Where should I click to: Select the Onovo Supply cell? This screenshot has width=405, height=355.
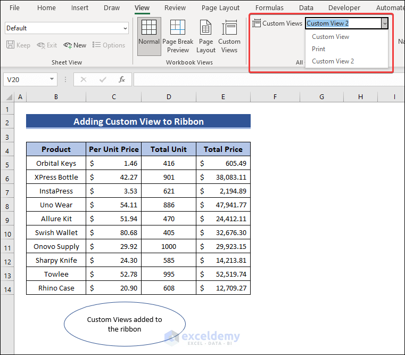click(x=56, y=246)
